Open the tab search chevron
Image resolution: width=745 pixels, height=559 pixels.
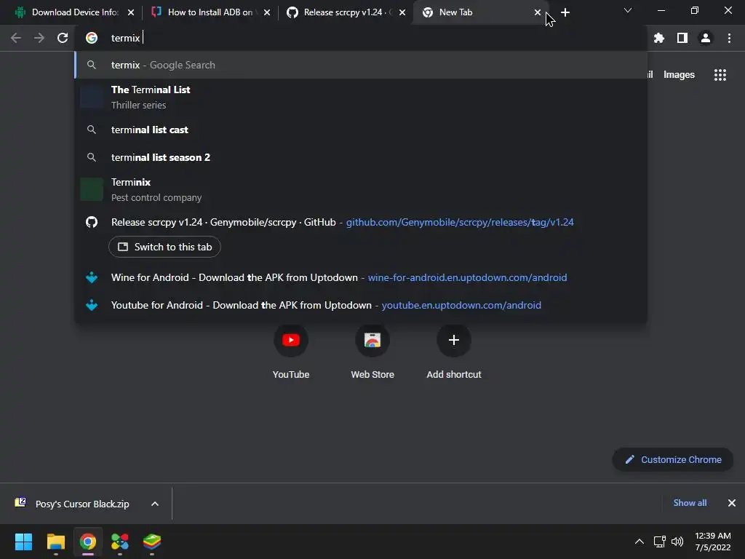click(x=628, y=10)
